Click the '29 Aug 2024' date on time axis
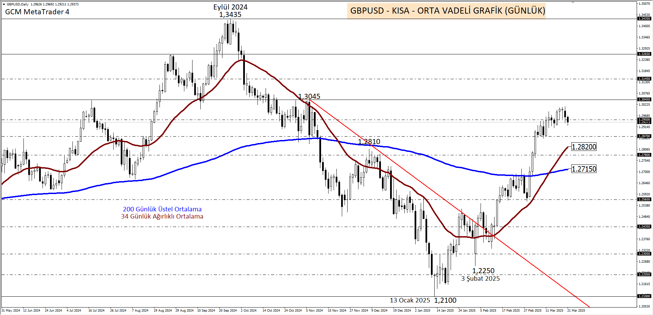 point(184,311)
